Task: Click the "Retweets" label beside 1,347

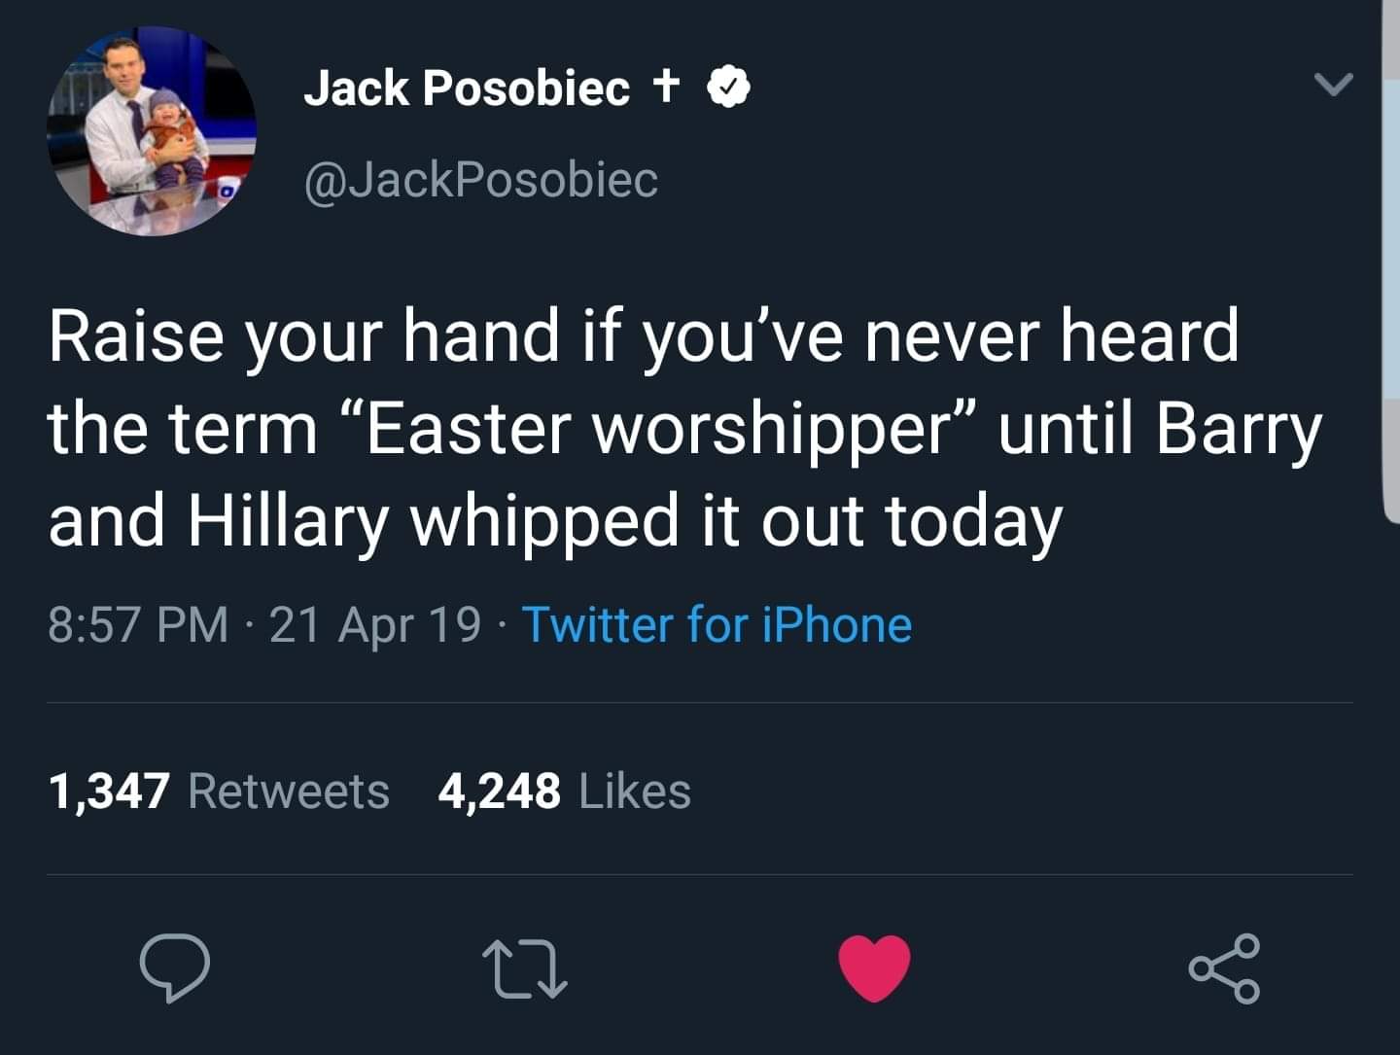Action: [289, 790]
